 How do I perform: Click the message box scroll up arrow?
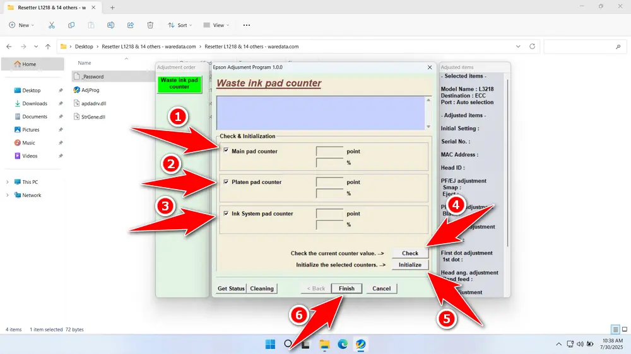(x=428, y=100)
